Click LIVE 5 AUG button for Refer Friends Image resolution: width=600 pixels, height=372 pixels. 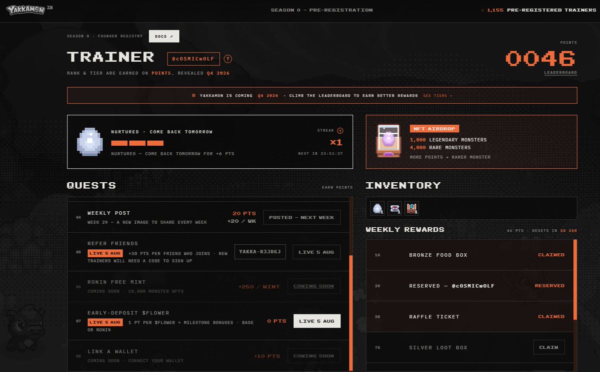coord(316,252)
